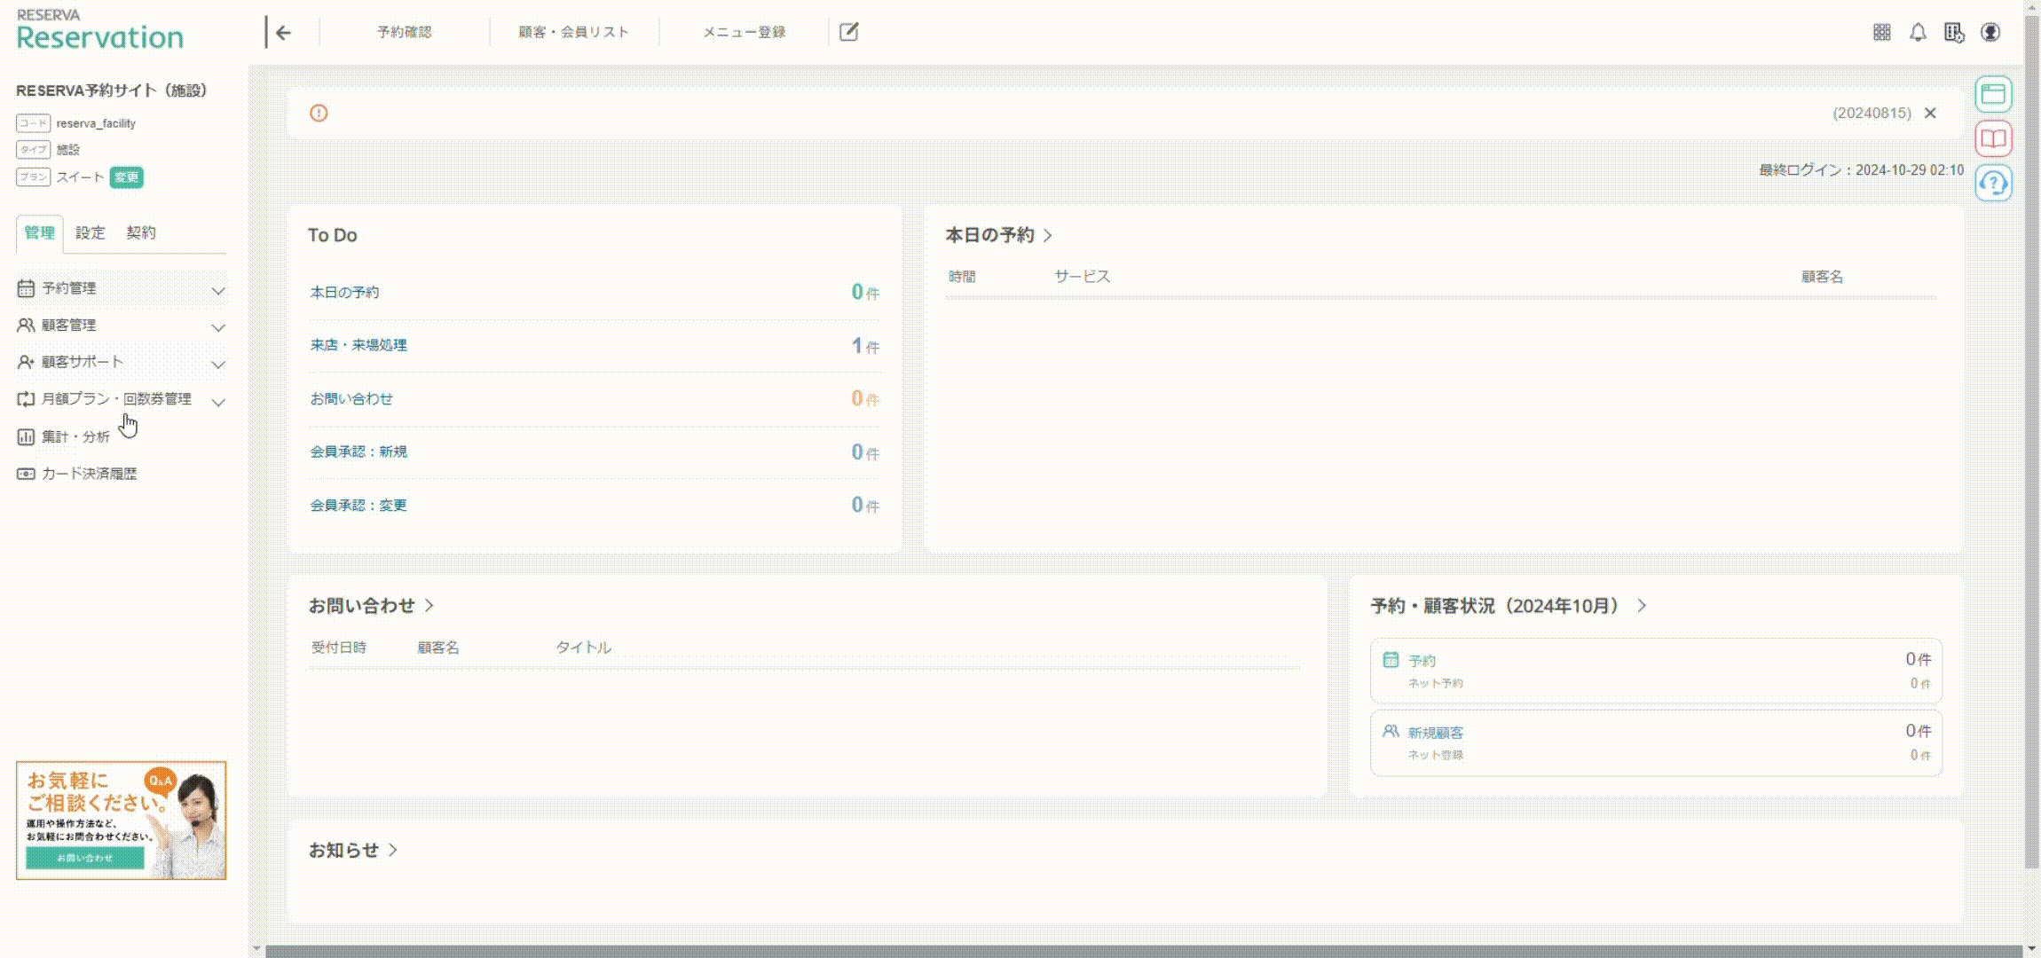Click the 受付日時 column header
Screen dimensions: 2041x958
coord(339,648)
